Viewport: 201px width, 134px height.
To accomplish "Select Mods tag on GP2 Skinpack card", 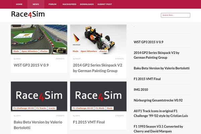I will point(75,51).
